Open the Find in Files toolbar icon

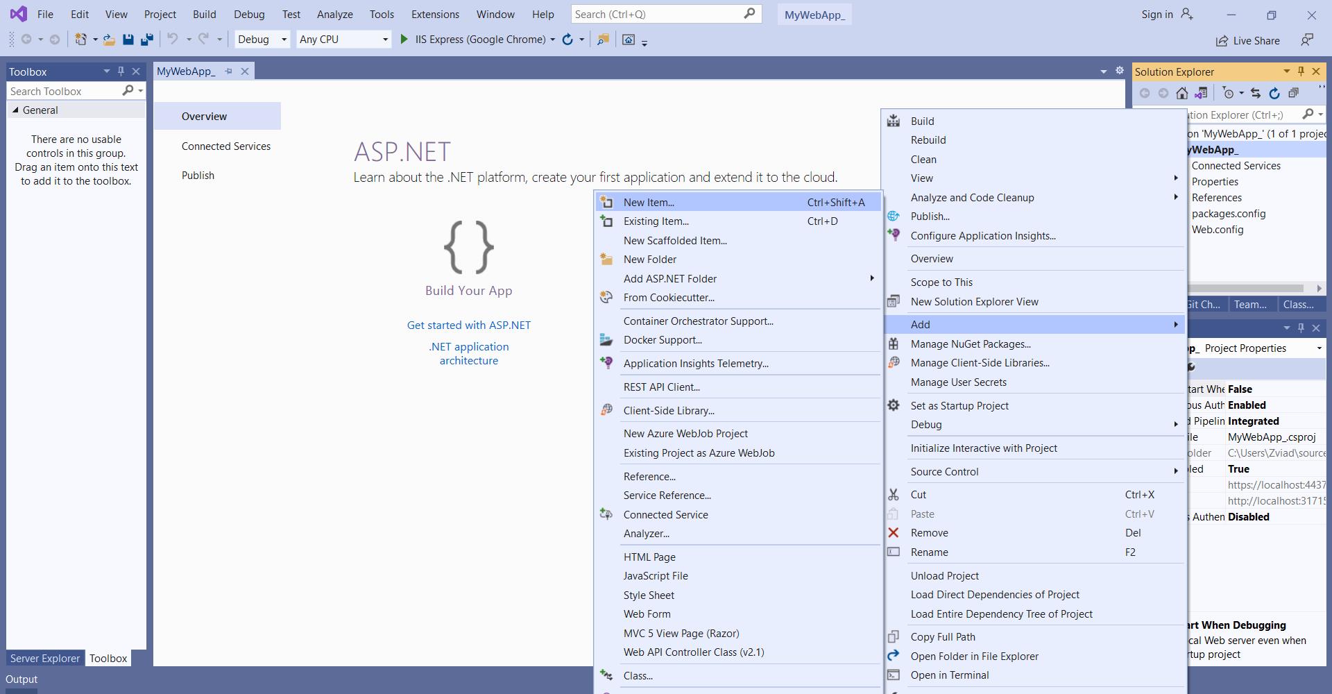[x=603, y=40]
